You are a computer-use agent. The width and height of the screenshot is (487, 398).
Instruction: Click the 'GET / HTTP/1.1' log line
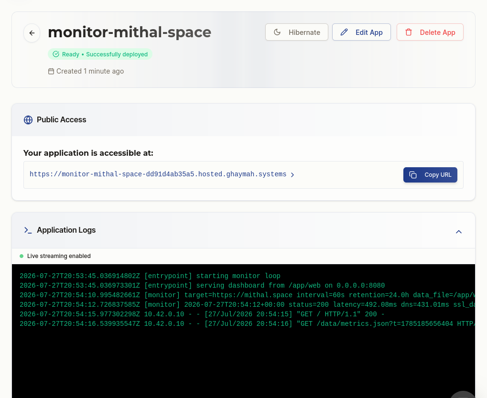point(202,314)
